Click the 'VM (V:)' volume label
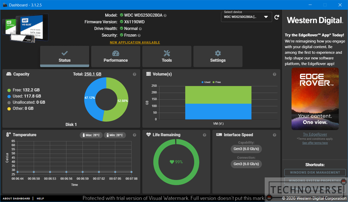 pos(218,124)
